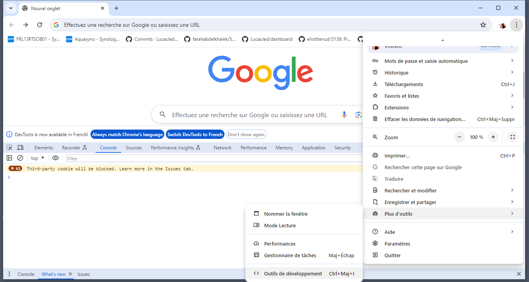
Task: Expand the Extensions submenu
Action: (x=443, y=107)
